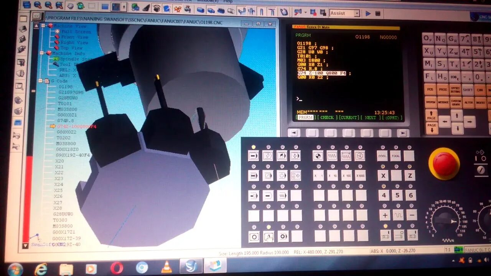Toggle the MDI mode button
This screenshot has height=276, width=491.
pyautogui.click(x=282, y=156)
